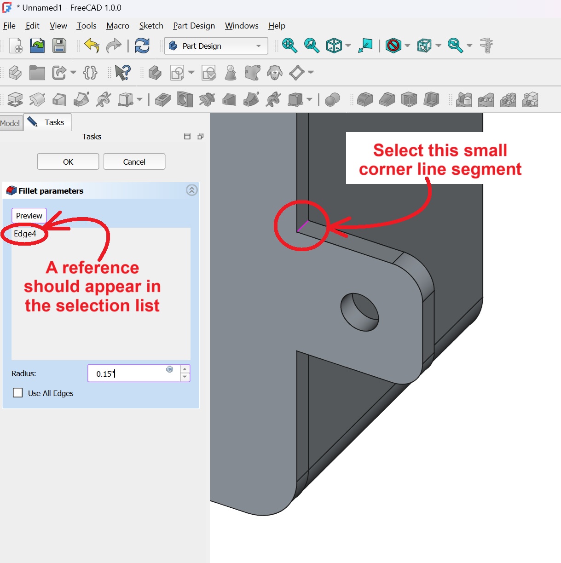This screenshot has height=563, width=561.
Task: Click Fit All zoom icon
Action: coord(289,46)
